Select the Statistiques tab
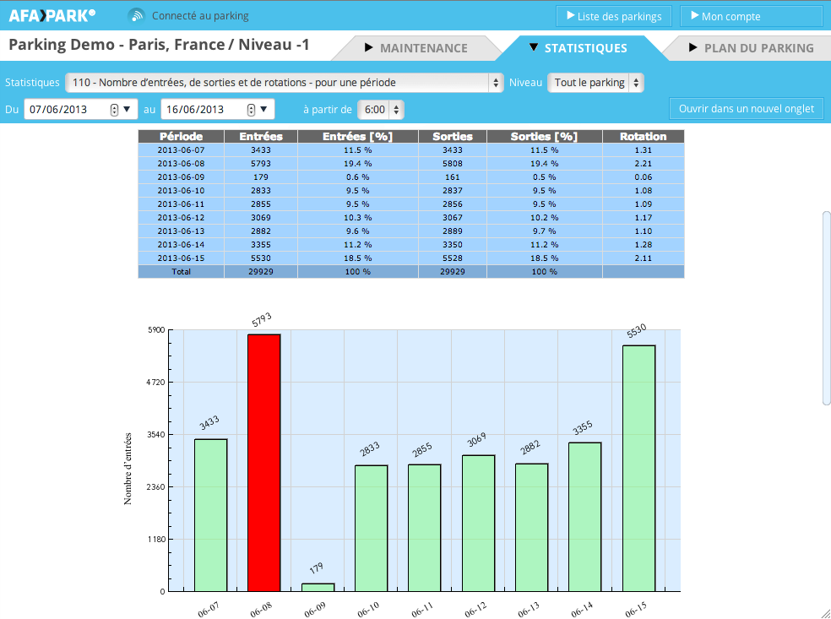This screenshot has width=831, height=619. [x=578, y=48]
